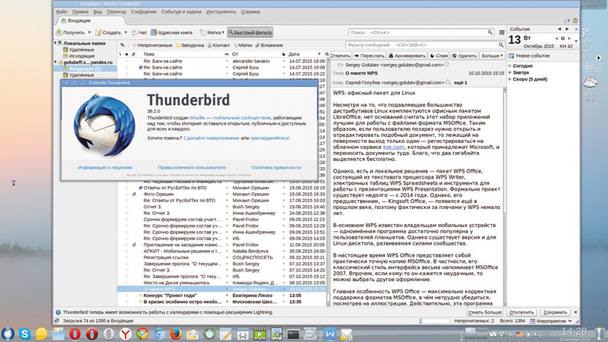This screenshot has width=608, height=342.
Task: Collapse the Локальные папки folder tree
Action: pyautogui.click(x=55, y=43)
